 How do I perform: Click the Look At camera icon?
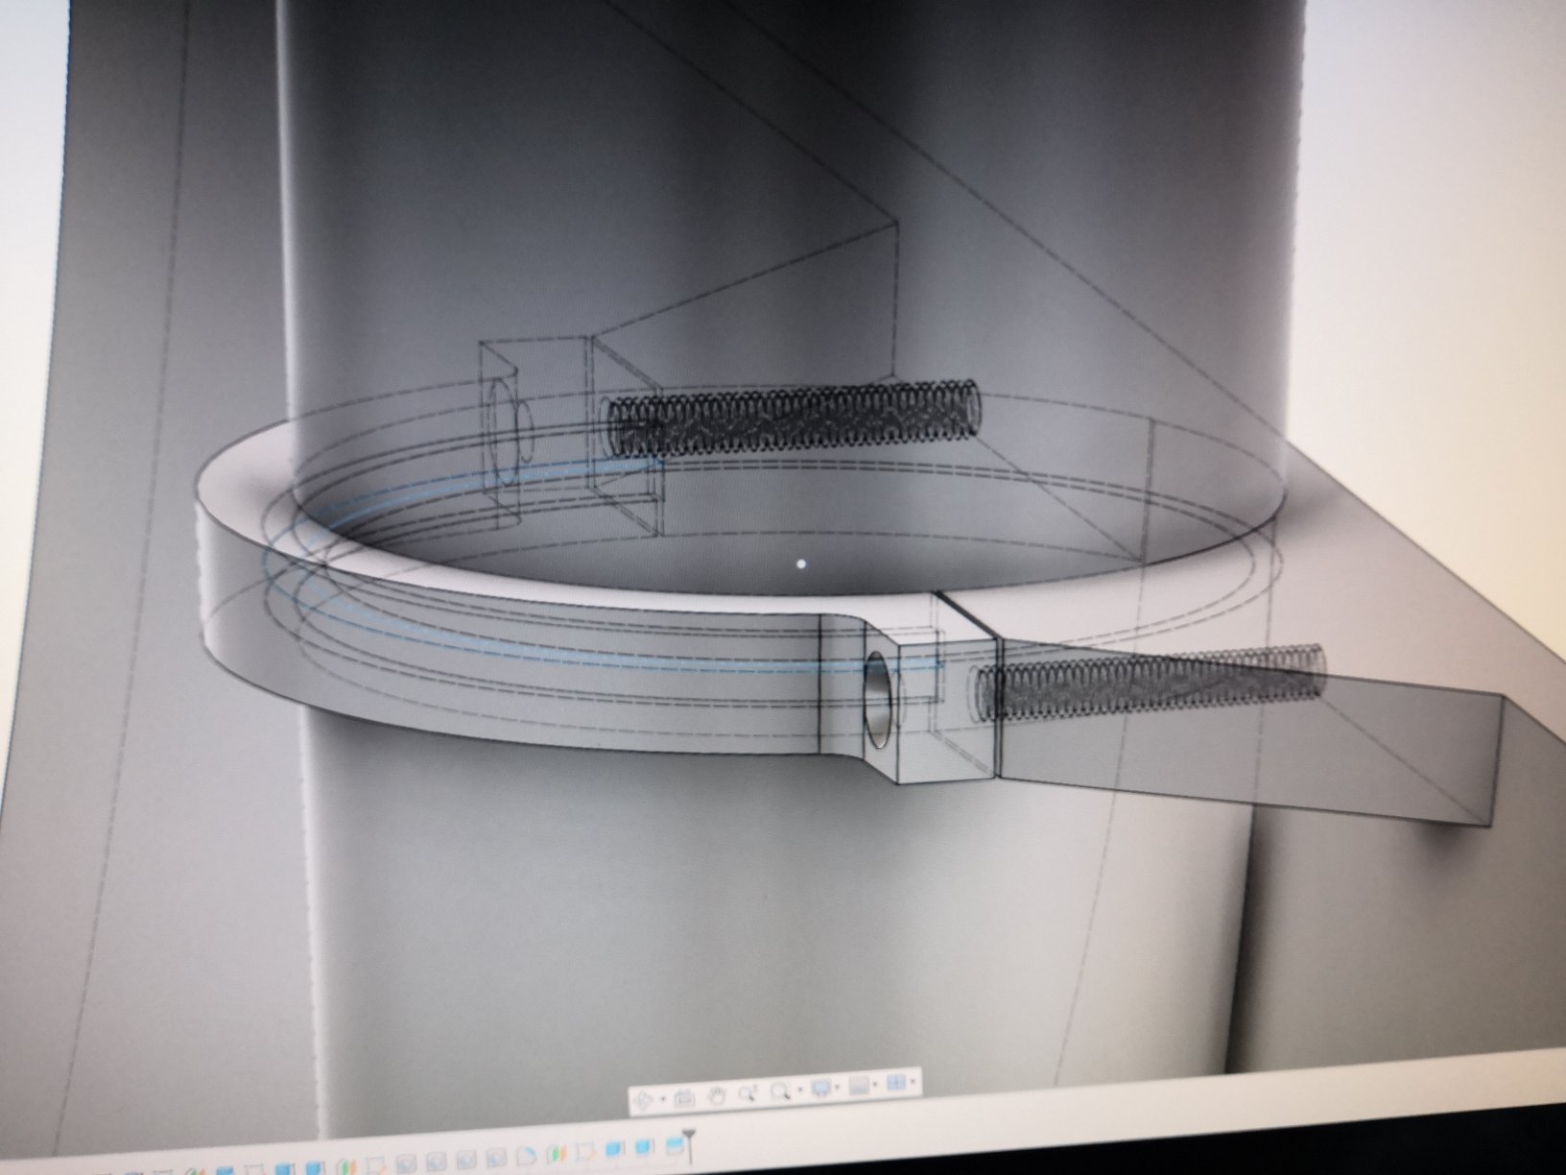click(x=684, y=1098)
